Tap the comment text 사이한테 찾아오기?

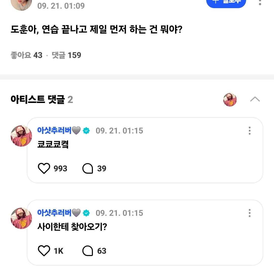(72, 227)
